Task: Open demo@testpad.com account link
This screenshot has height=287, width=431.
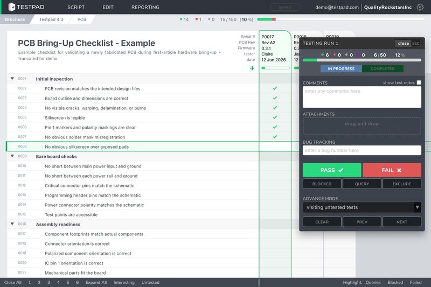Action: click(x=337, y=8)
